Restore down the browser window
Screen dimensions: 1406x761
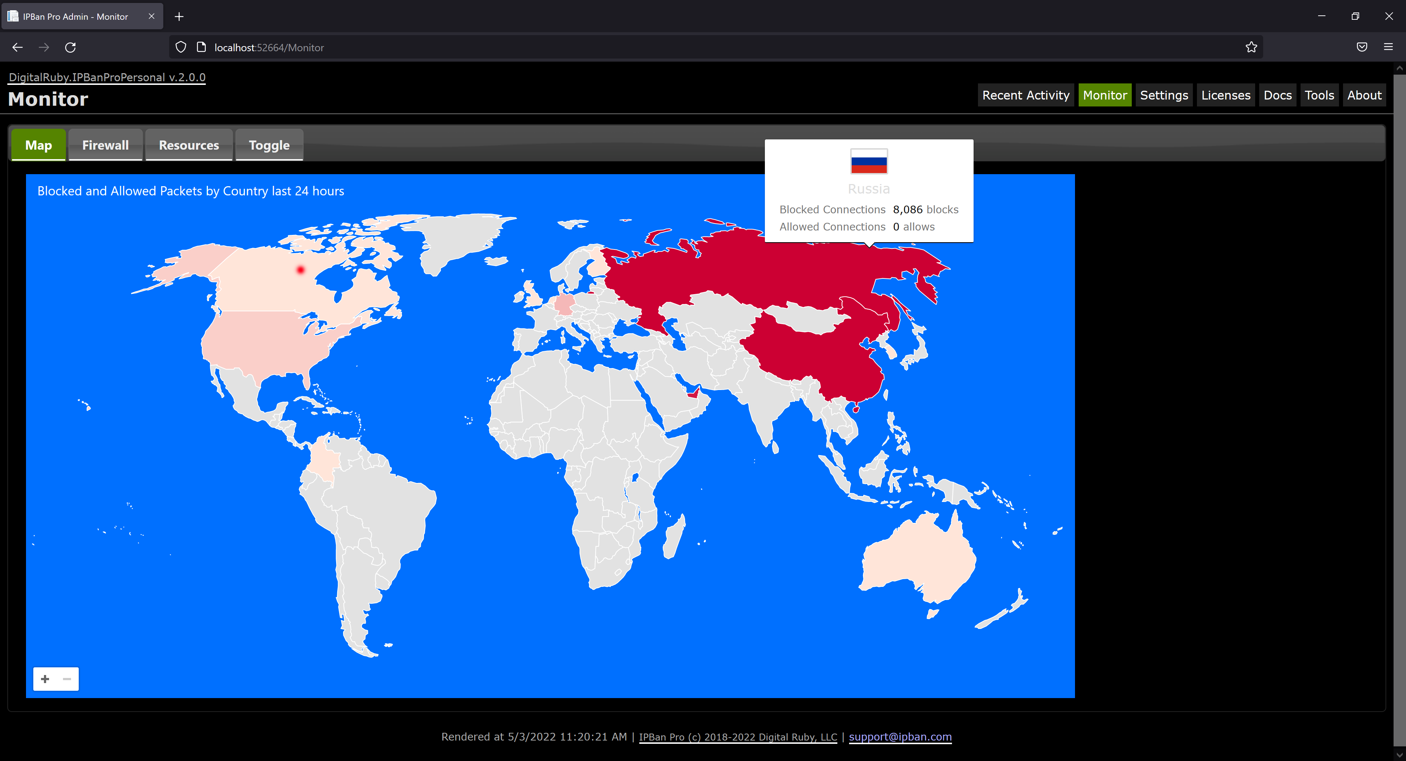coord(1355,16)
